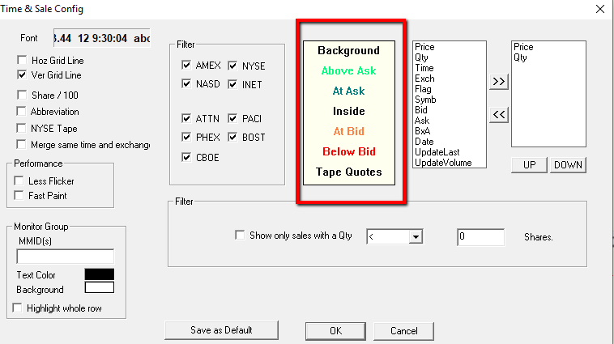The image size is (614, 344).
Task: Open the Qty comparison operator dropdown
Action: [x=416, y=236]
